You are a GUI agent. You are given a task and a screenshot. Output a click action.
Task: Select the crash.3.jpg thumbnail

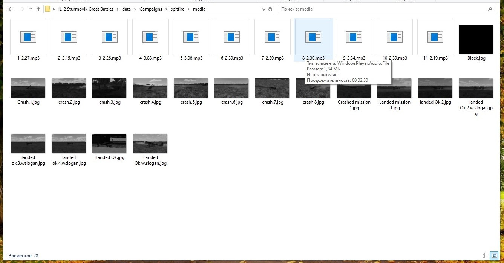click(x=109, y=88)
